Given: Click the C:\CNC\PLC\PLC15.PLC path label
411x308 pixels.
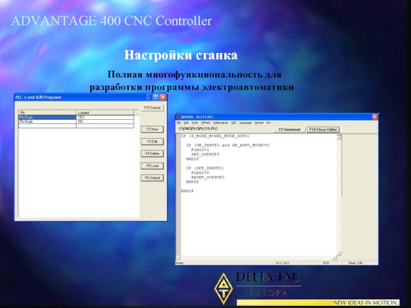Looking at the screenshot, I should (198, 129).
